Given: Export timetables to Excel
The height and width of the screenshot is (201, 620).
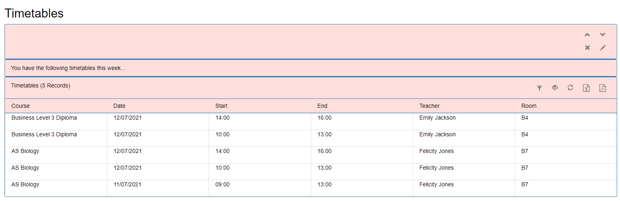Looking at the screenshot, I should click(586, 88).
